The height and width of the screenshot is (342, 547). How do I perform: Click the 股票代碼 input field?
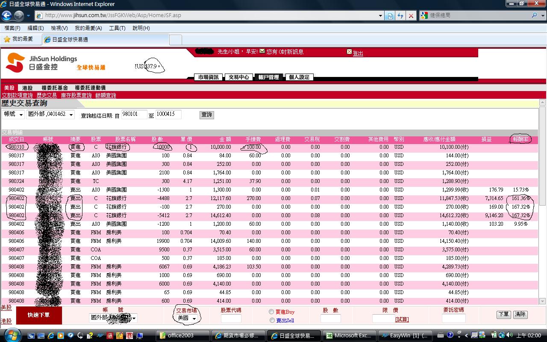coord(231,318)
